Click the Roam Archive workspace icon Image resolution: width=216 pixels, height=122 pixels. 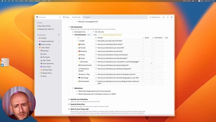tap(40, 44)
